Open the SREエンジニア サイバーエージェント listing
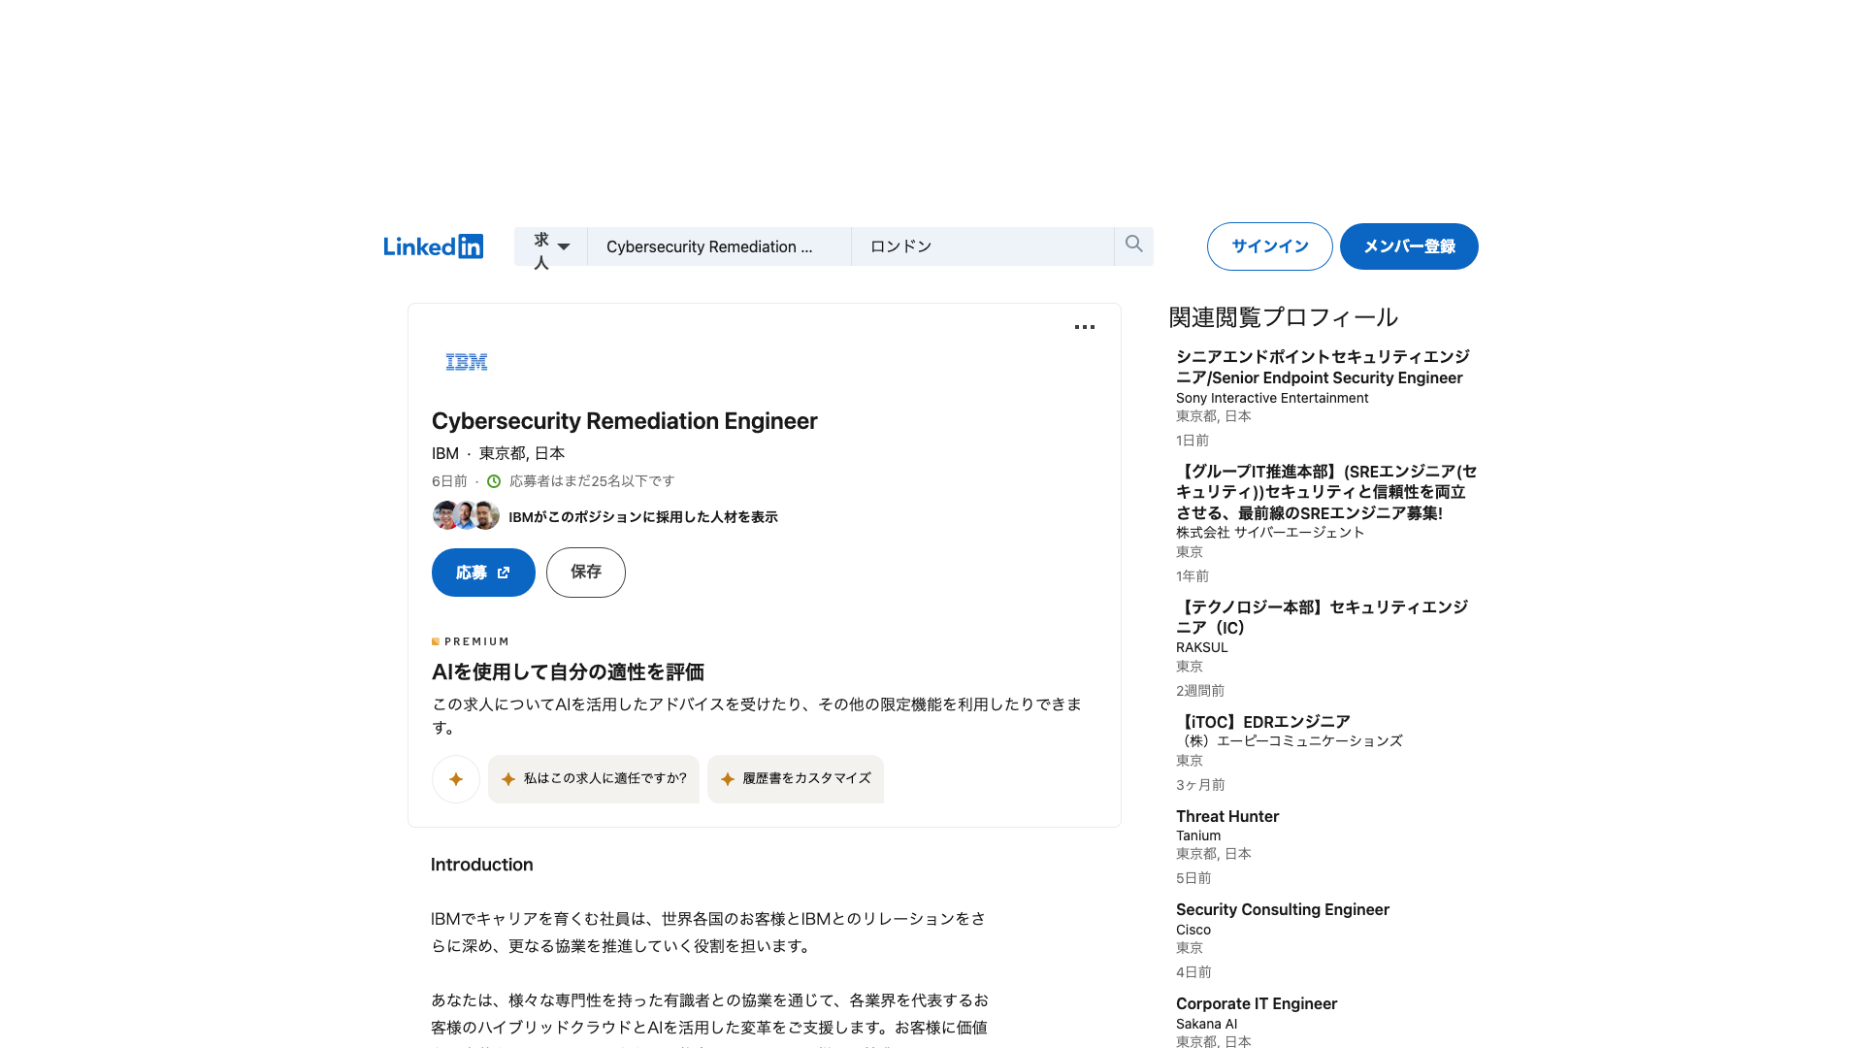The height and width of the screenshot is (1048, 1863). [x=1326, y=492]
